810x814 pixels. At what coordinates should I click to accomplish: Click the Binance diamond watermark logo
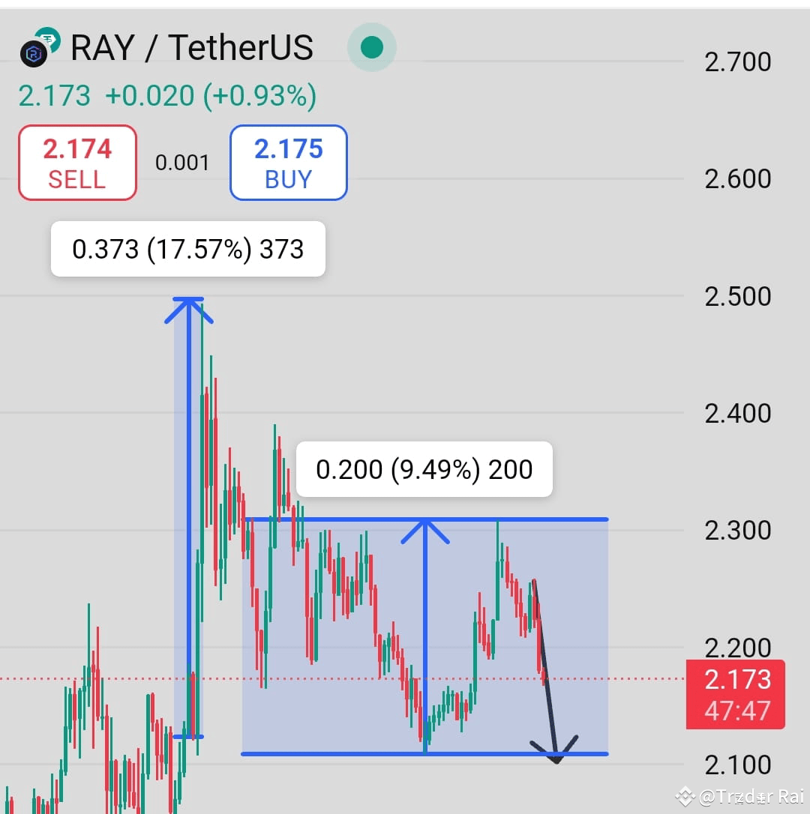[x=685, y=797]
